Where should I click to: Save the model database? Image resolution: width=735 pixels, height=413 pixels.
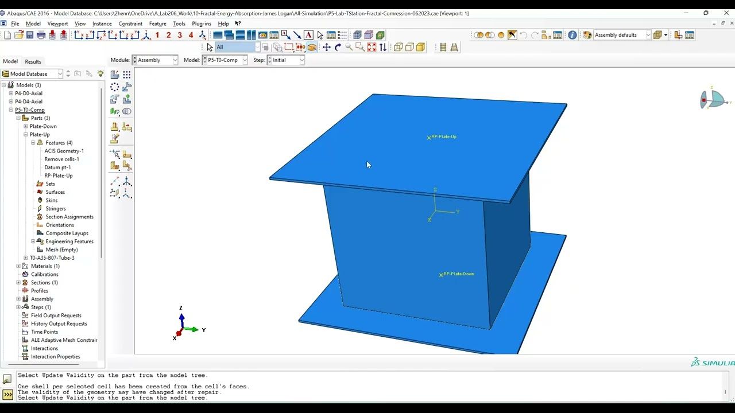(x=30, y=35)
